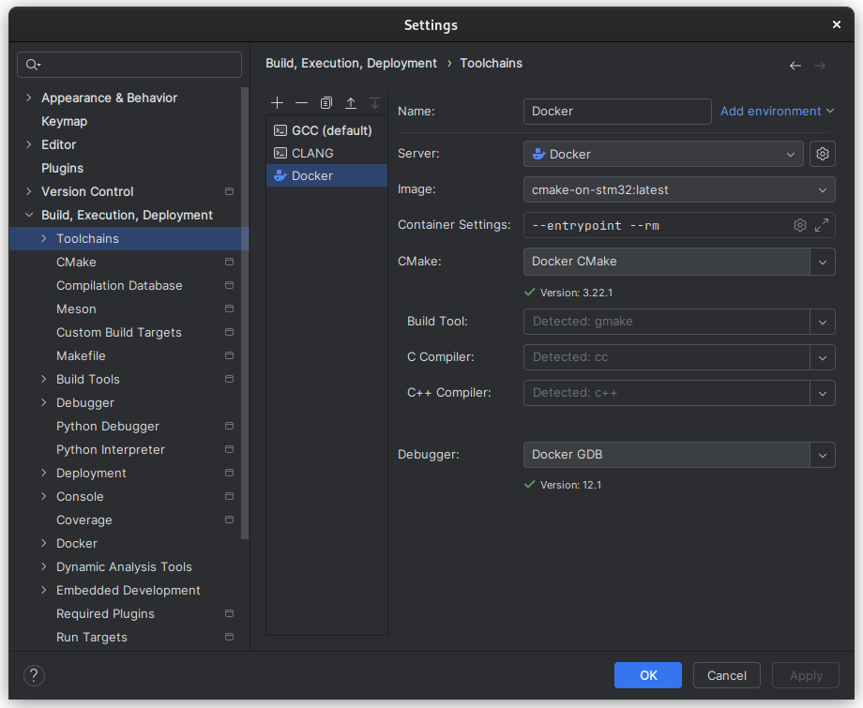Dismiss the dialog with Cancel
This screenshot has height=708, width=863.
click(x=726, y=675)
